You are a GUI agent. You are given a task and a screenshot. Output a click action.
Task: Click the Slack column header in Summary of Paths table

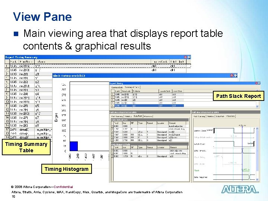118,91
